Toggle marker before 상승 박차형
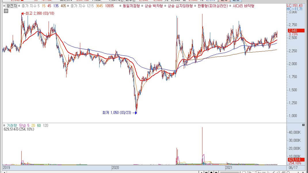308x173 pixels. [x=142, y=6]
